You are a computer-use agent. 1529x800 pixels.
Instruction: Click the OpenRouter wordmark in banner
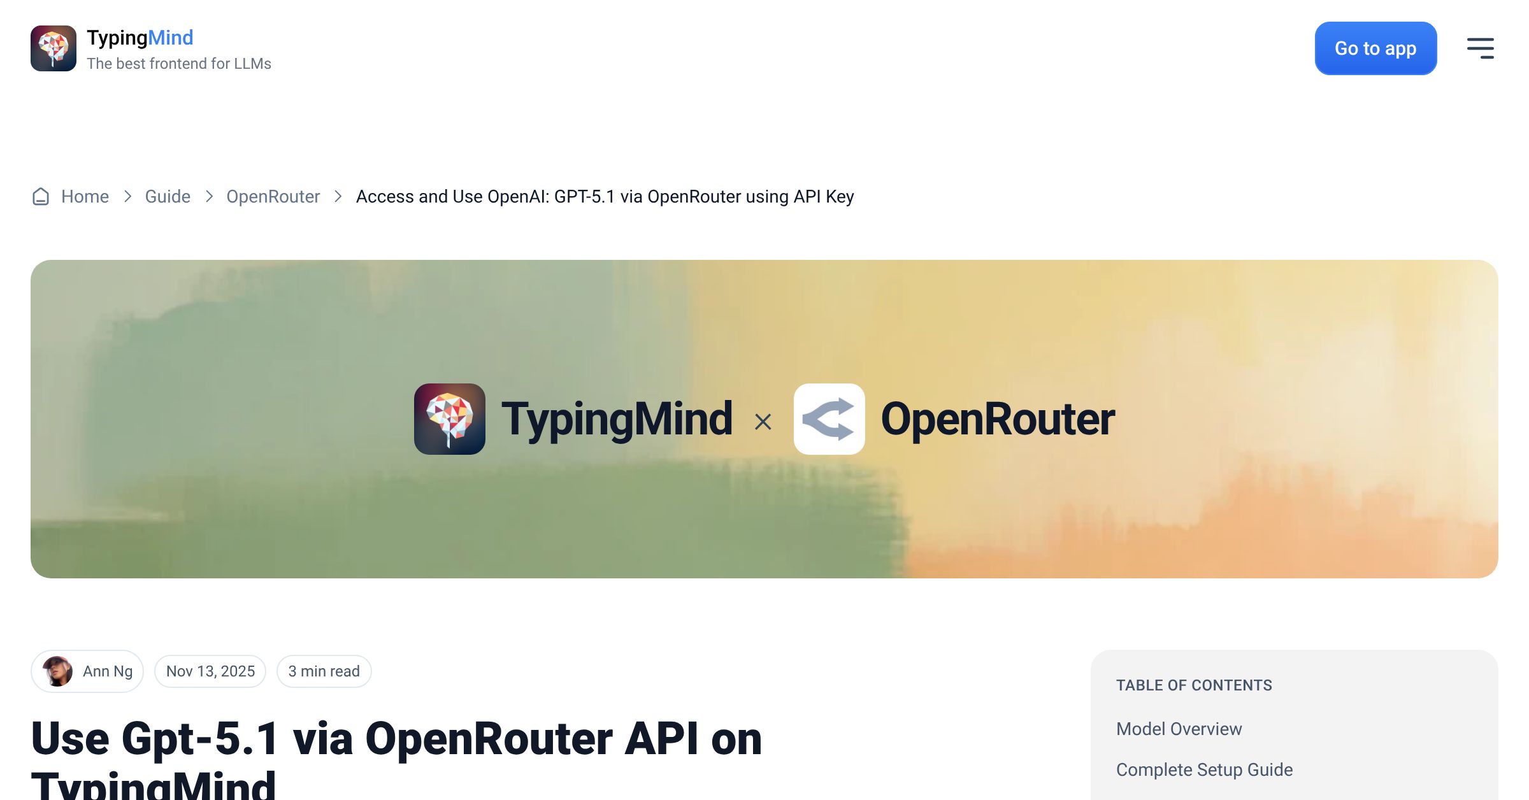998,419
